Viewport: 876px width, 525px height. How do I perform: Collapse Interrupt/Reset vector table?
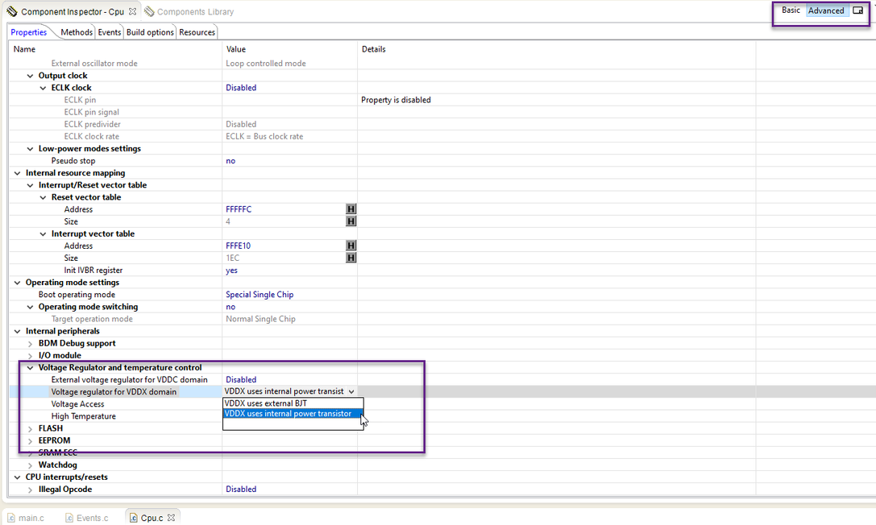(x=30, y=185)
